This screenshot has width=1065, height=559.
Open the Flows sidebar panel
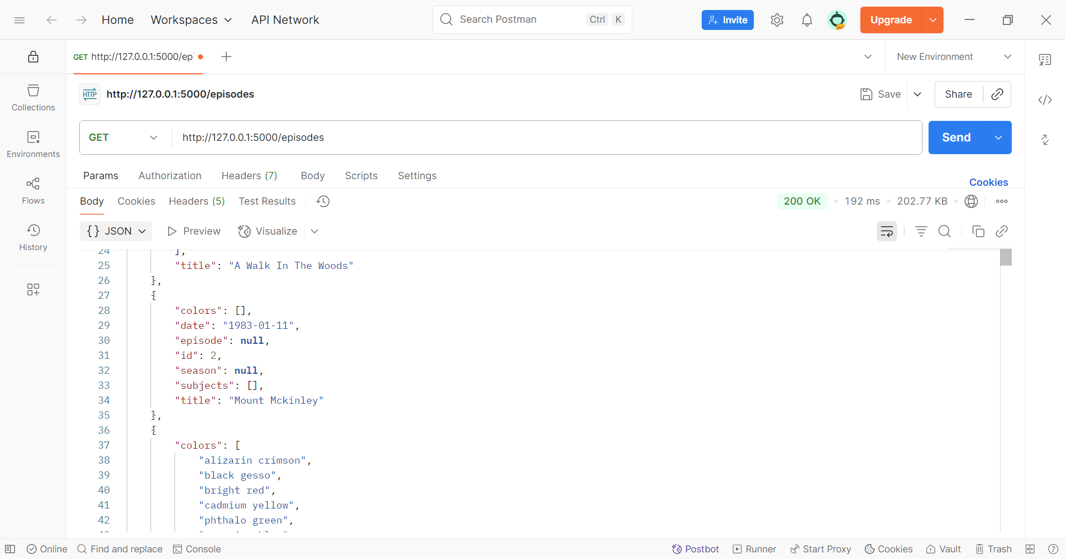tap(33, 191)
